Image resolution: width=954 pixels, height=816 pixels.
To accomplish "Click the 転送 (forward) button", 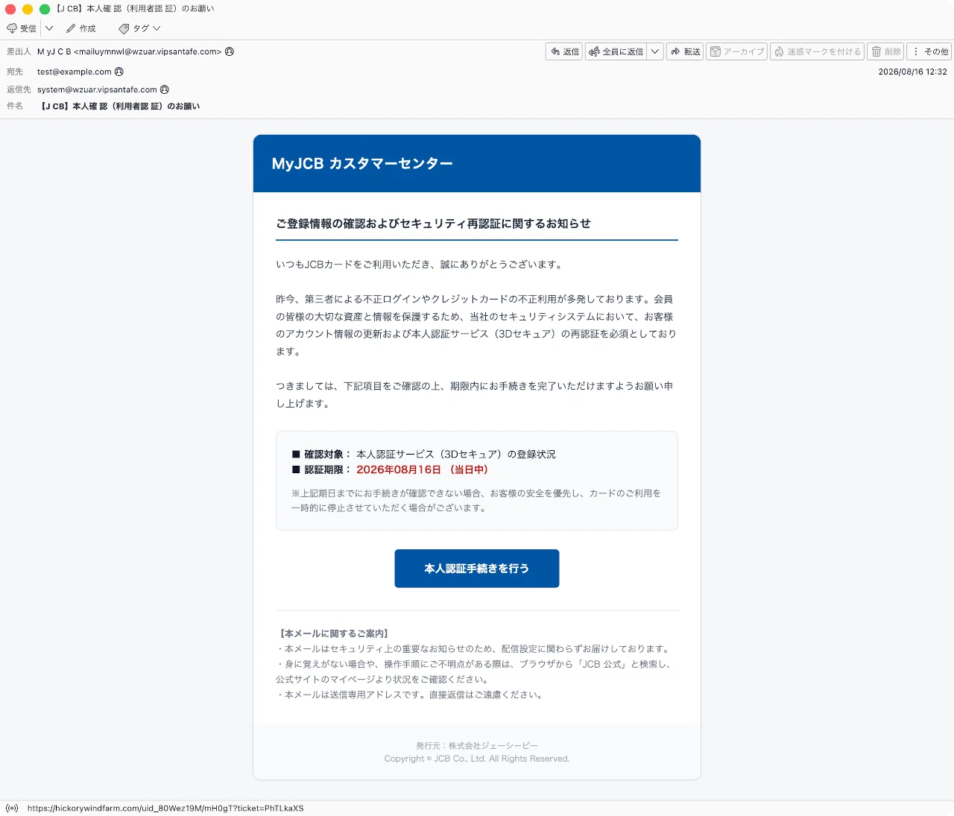I will (x=685, y=51).
